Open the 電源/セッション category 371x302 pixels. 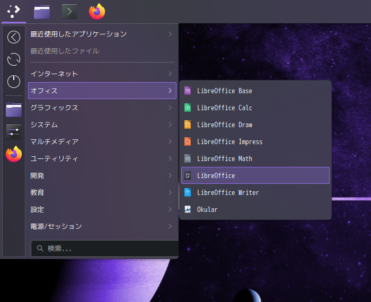click(x=102, y=226)
